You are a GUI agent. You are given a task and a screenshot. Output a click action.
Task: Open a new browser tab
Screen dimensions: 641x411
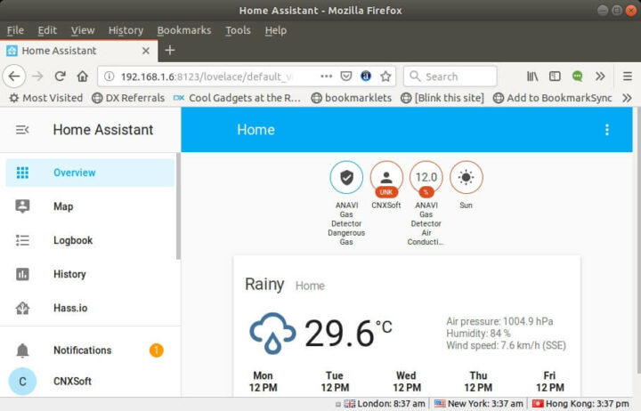tap(170, 50)
